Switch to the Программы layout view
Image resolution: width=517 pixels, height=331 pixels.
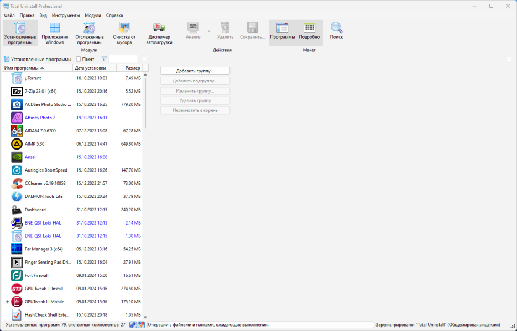coord(282,33)
